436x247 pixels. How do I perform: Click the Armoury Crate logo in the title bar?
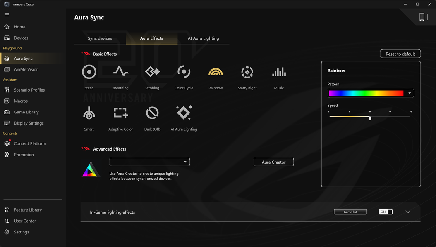tap(7, 4)
